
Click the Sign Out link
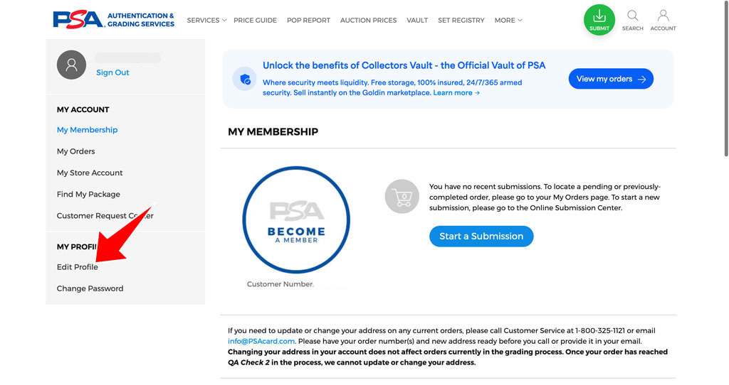112,72
